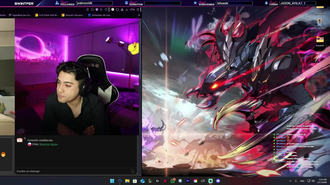Click the empty Recent Donation field

(162, 3)
